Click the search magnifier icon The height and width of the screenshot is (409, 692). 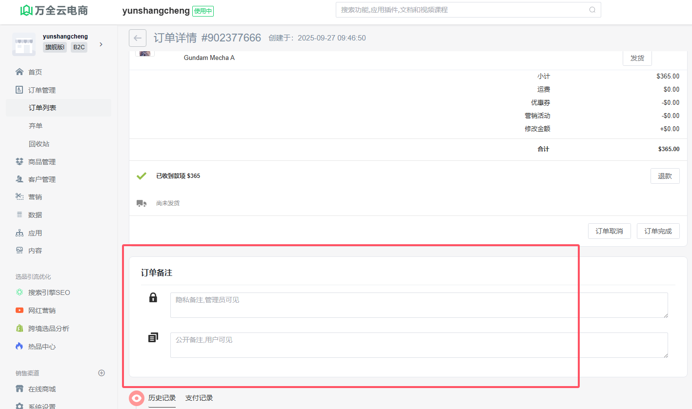point(592,10)
